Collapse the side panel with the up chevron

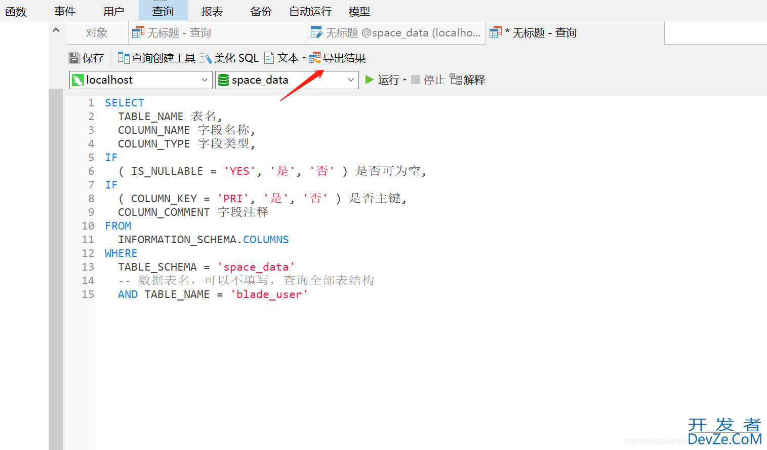pyautogui.click(x=56, y=30)
